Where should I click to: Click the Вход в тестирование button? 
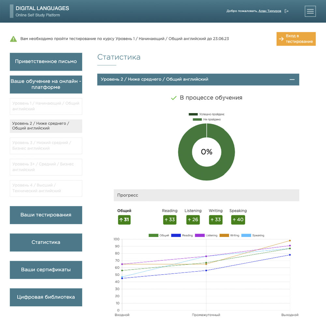tap(296, 39)
